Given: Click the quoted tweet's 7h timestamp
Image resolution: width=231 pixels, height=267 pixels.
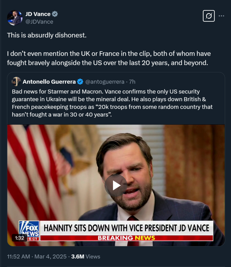Looking at the screenshot, I should [x=132, y=81].
